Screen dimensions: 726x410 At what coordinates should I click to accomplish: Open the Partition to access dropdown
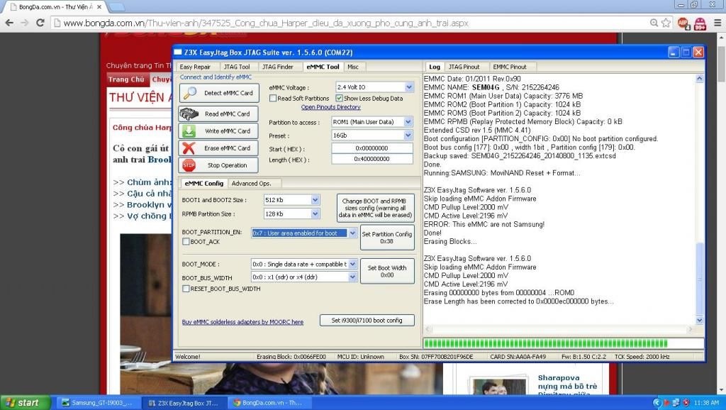(408, 122)
